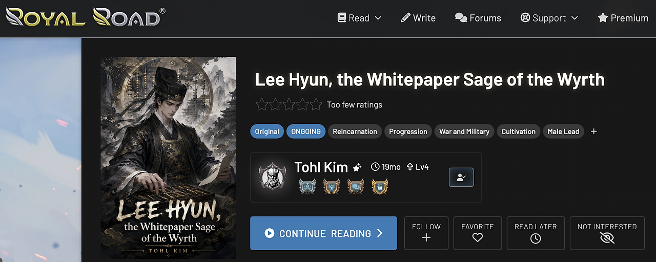Click the story title Lee Hyun, the Whitepaper Sage
The image size is (656, 262).
pos(430,80)
